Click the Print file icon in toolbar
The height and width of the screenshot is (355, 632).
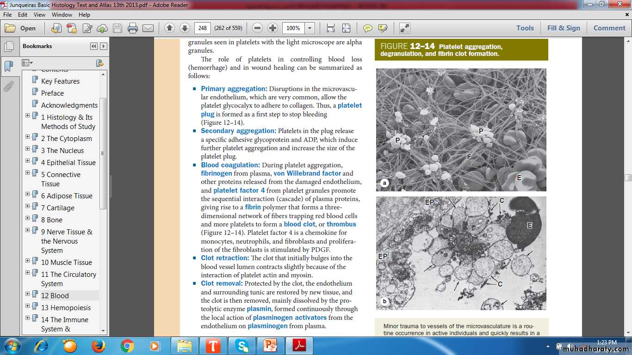(133, 28)
